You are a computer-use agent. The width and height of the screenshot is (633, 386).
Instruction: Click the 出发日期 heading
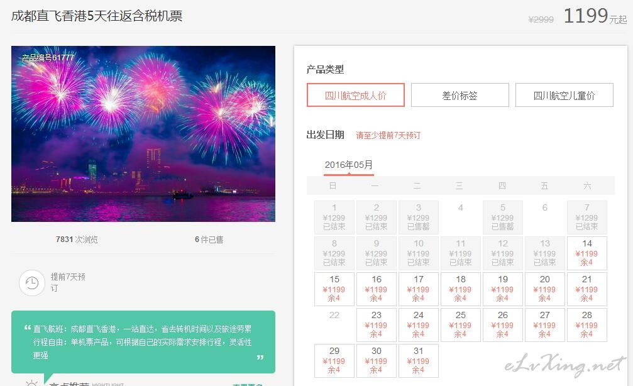pyautogui.click(x=326, y=135)
